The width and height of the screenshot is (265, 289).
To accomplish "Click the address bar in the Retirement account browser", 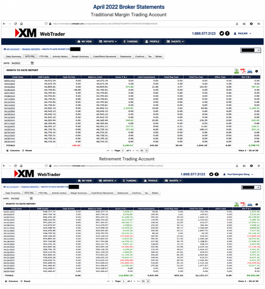I will click(x=108, y=166).
